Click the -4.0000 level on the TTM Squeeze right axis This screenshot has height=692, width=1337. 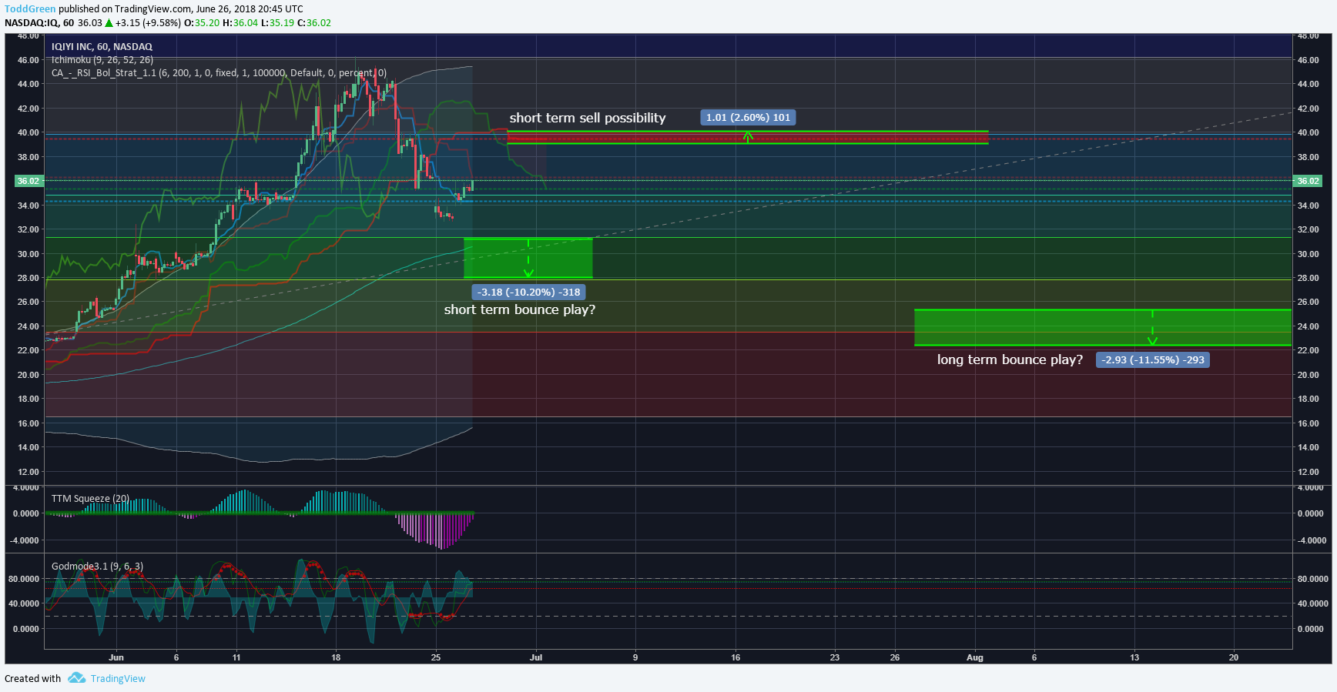(1312, 540)
